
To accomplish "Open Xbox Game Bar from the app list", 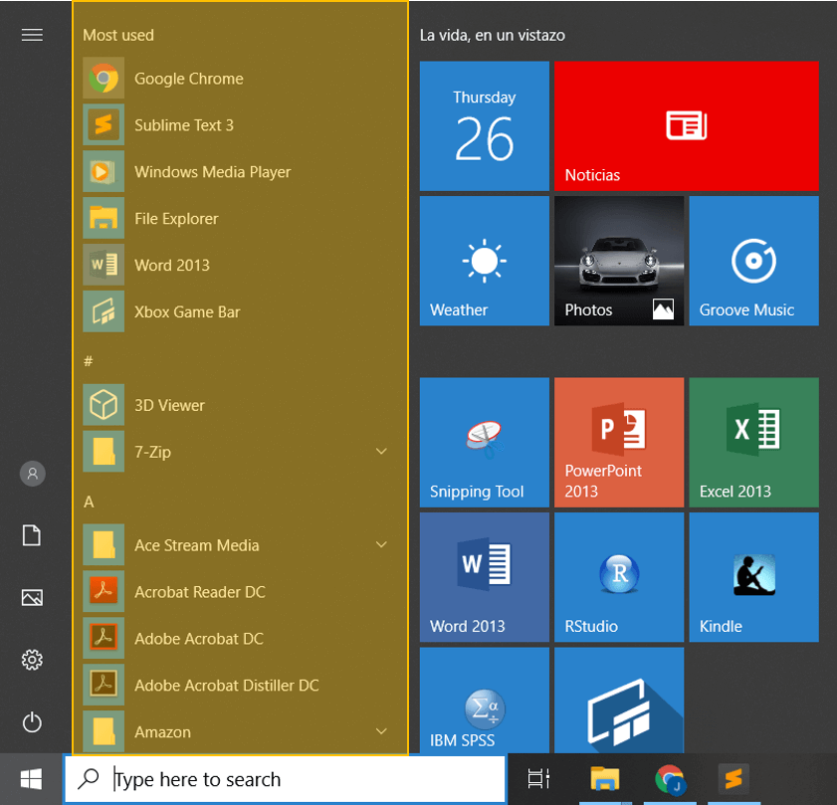I will [240, 311].
